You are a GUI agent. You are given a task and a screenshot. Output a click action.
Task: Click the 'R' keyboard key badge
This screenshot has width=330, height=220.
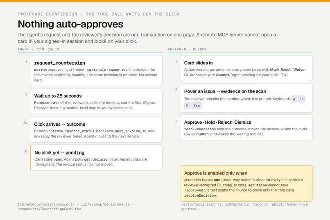click(x=187, y=106)
